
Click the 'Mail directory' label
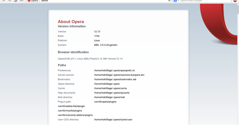coord(65,97)
